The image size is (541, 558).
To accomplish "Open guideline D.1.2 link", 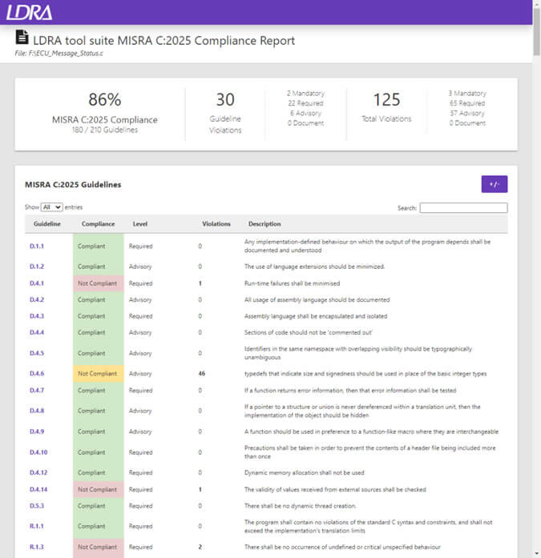I will [x=37, y=267].
